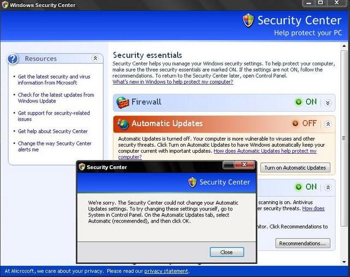The image size is (350, 277).
Task: Click the green ON indicator of the third section
Action: tap(299, 187)
